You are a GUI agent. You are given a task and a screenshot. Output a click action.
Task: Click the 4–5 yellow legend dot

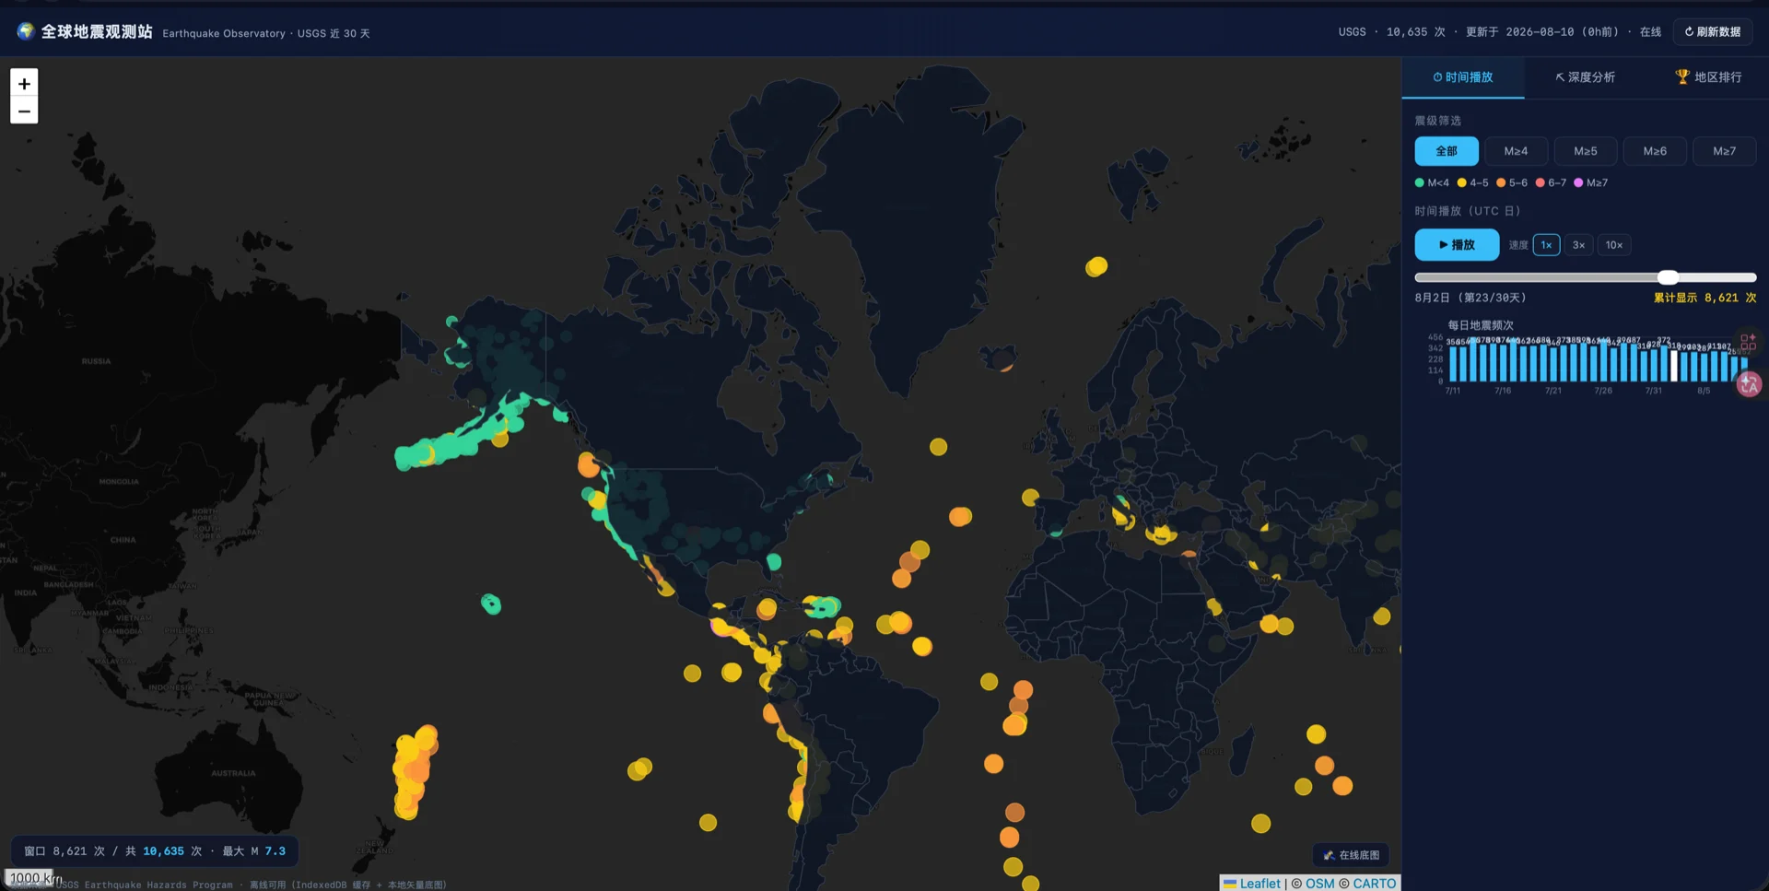[1462, 182]
